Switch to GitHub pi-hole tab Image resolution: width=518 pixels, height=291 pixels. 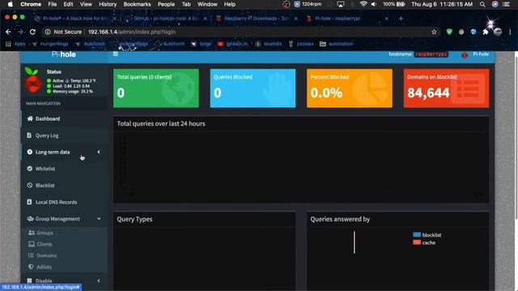(166, 19)
